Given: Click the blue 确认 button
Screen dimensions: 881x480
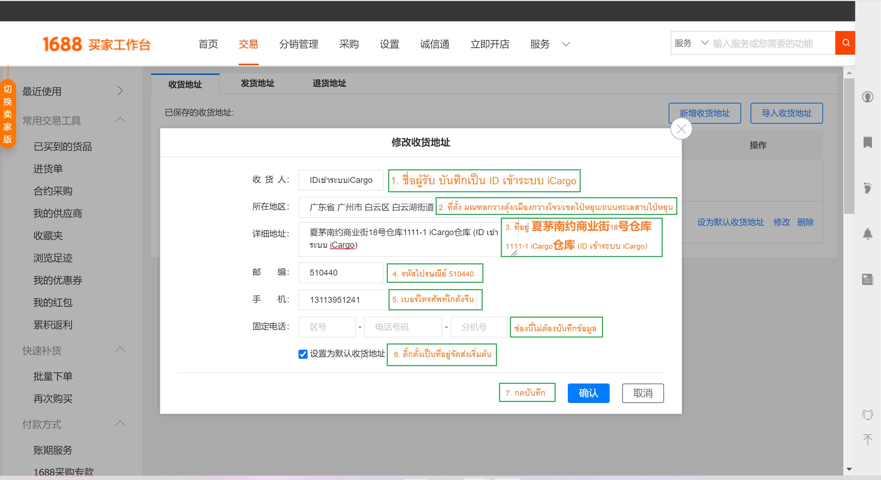Looking at the screenshot, I should [x=588, y=393].
